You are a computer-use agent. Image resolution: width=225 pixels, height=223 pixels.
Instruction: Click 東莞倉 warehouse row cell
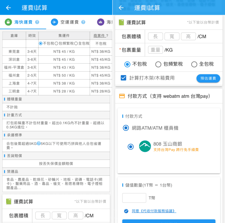(14, 52)
